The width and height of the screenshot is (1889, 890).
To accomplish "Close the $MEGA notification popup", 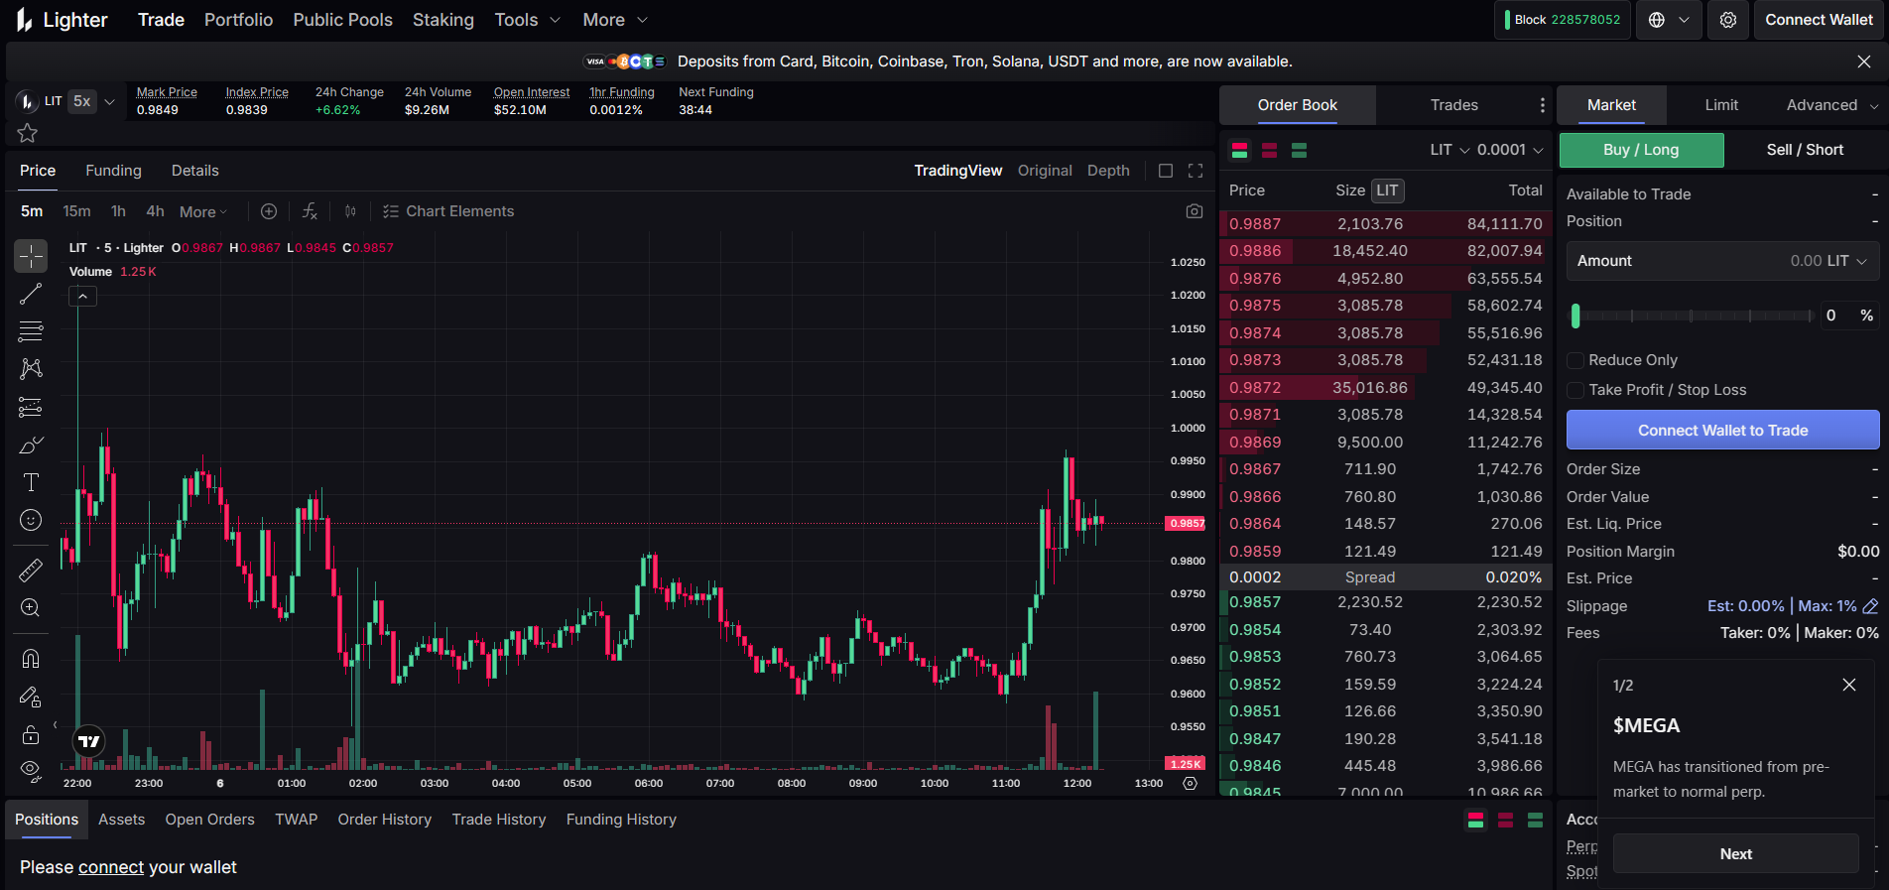I will (x=1849, y=685).
